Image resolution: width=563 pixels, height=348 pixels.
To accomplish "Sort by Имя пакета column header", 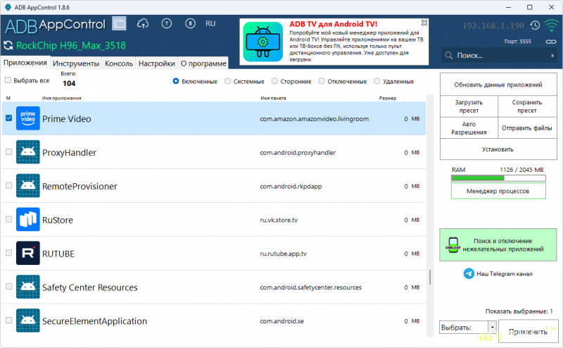I will pos(273,98).
